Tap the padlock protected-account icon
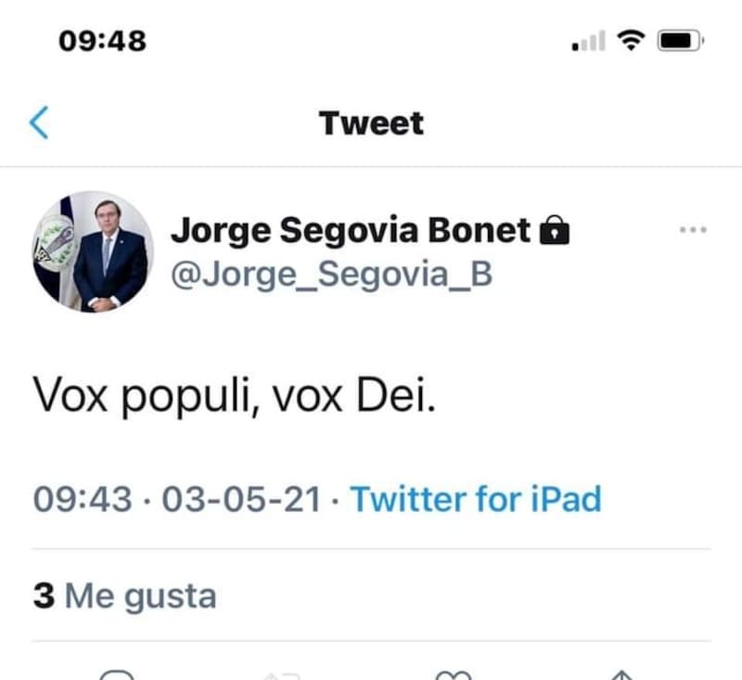Screen dimensions: 742x680 pos(554,229)
